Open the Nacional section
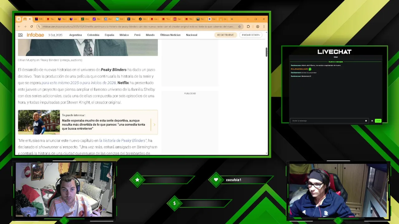 click(x=191, y=35)
